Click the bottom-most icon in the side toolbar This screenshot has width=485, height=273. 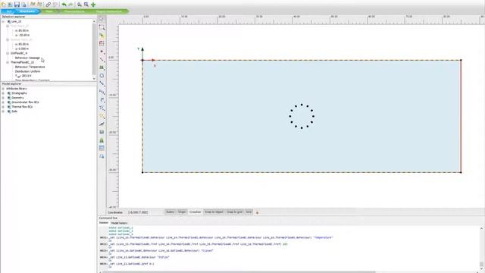[x=102, y=156]
